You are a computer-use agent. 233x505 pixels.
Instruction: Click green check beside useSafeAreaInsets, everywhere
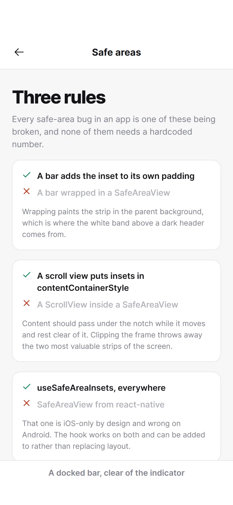click(27, 387)
